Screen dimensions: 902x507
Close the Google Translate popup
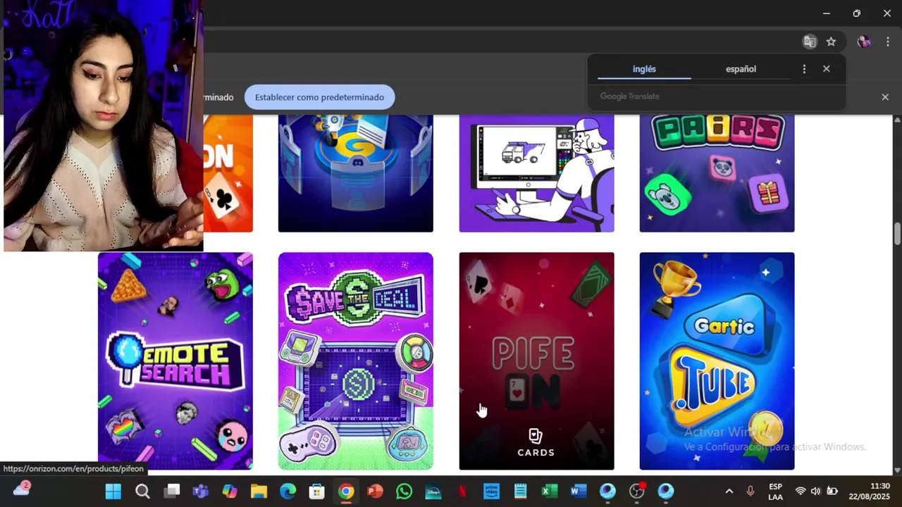tap(827, 69)
